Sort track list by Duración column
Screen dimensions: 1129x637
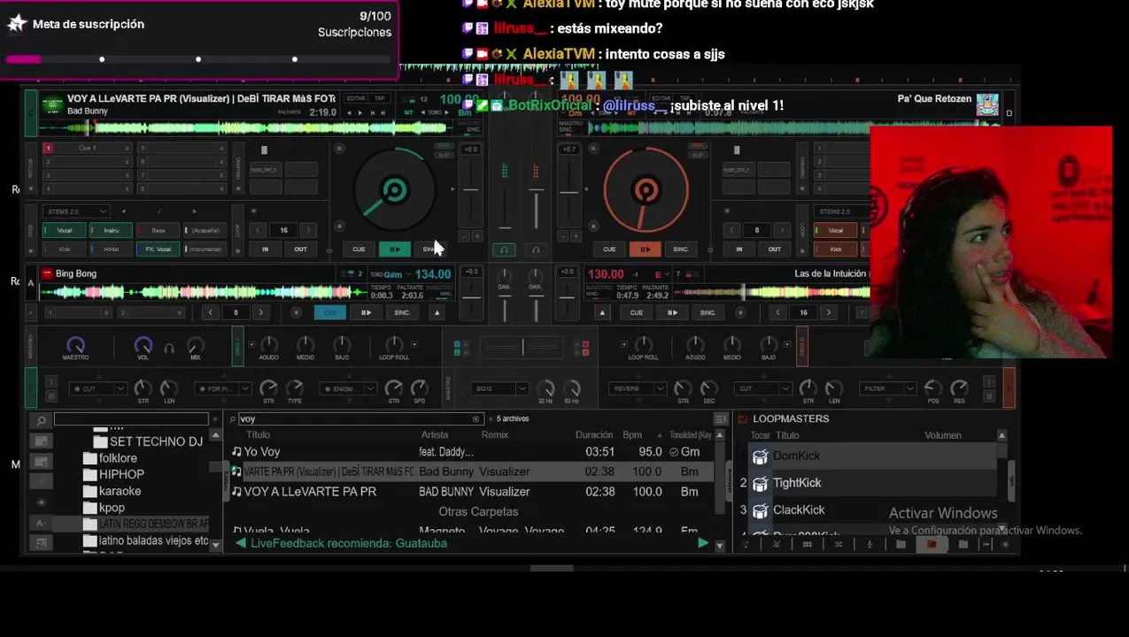pos(593,435)
